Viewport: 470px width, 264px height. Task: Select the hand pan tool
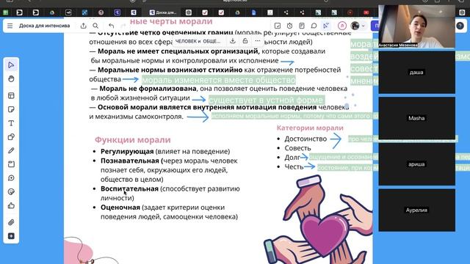11,79
